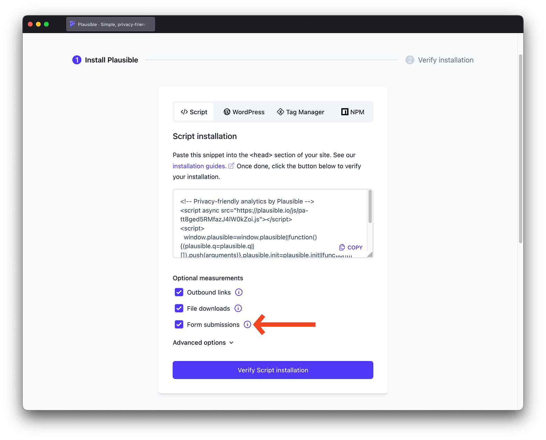Open the installation guides link
546x440 pixels.
[x=199, y=166]
